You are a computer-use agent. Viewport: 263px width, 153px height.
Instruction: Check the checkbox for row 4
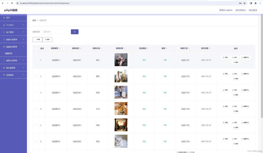36,109
